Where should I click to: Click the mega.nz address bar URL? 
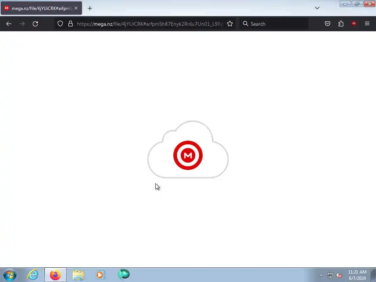click(x=150, y=24)
